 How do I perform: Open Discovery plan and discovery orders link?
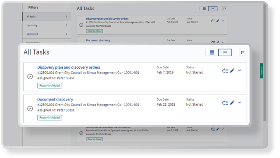coord(69,67)
